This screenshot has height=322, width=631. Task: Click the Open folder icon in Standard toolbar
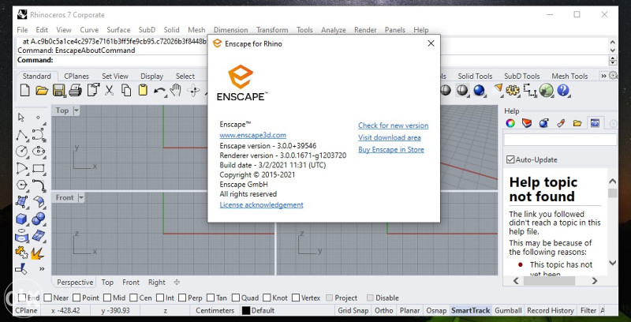click(x=42, y=90)
